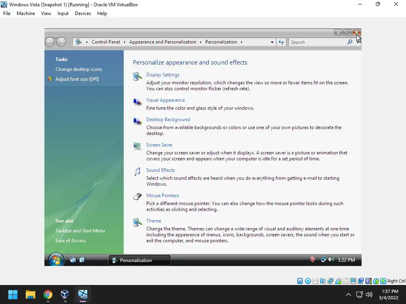Click VirtualBox audio status icon

click(x=323, y=281)
